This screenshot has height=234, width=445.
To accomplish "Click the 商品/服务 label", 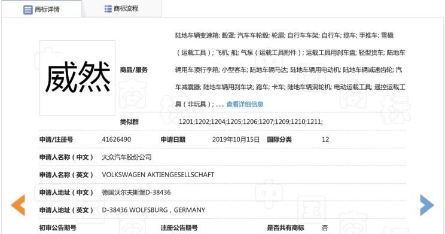I will tap(133, 70).
